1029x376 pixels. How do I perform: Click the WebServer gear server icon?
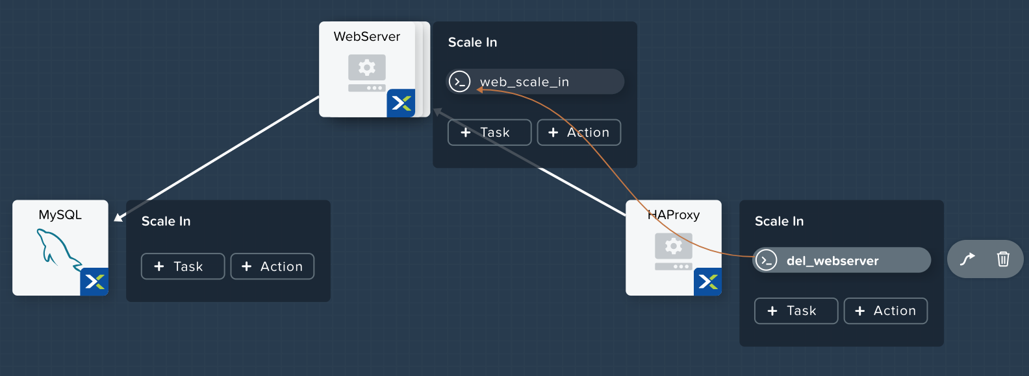coord(367,73)
